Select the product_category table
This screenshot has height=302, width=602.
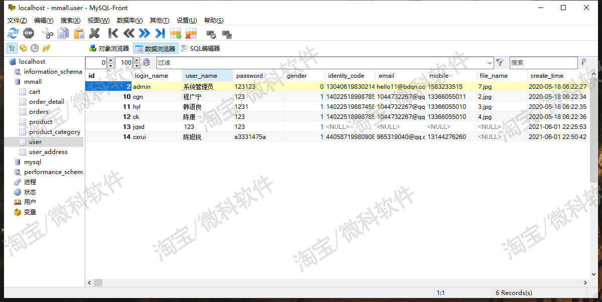[55, 132]
